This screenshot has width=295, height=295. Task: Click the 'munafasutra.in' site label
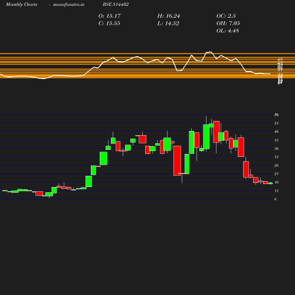point(68,5)
